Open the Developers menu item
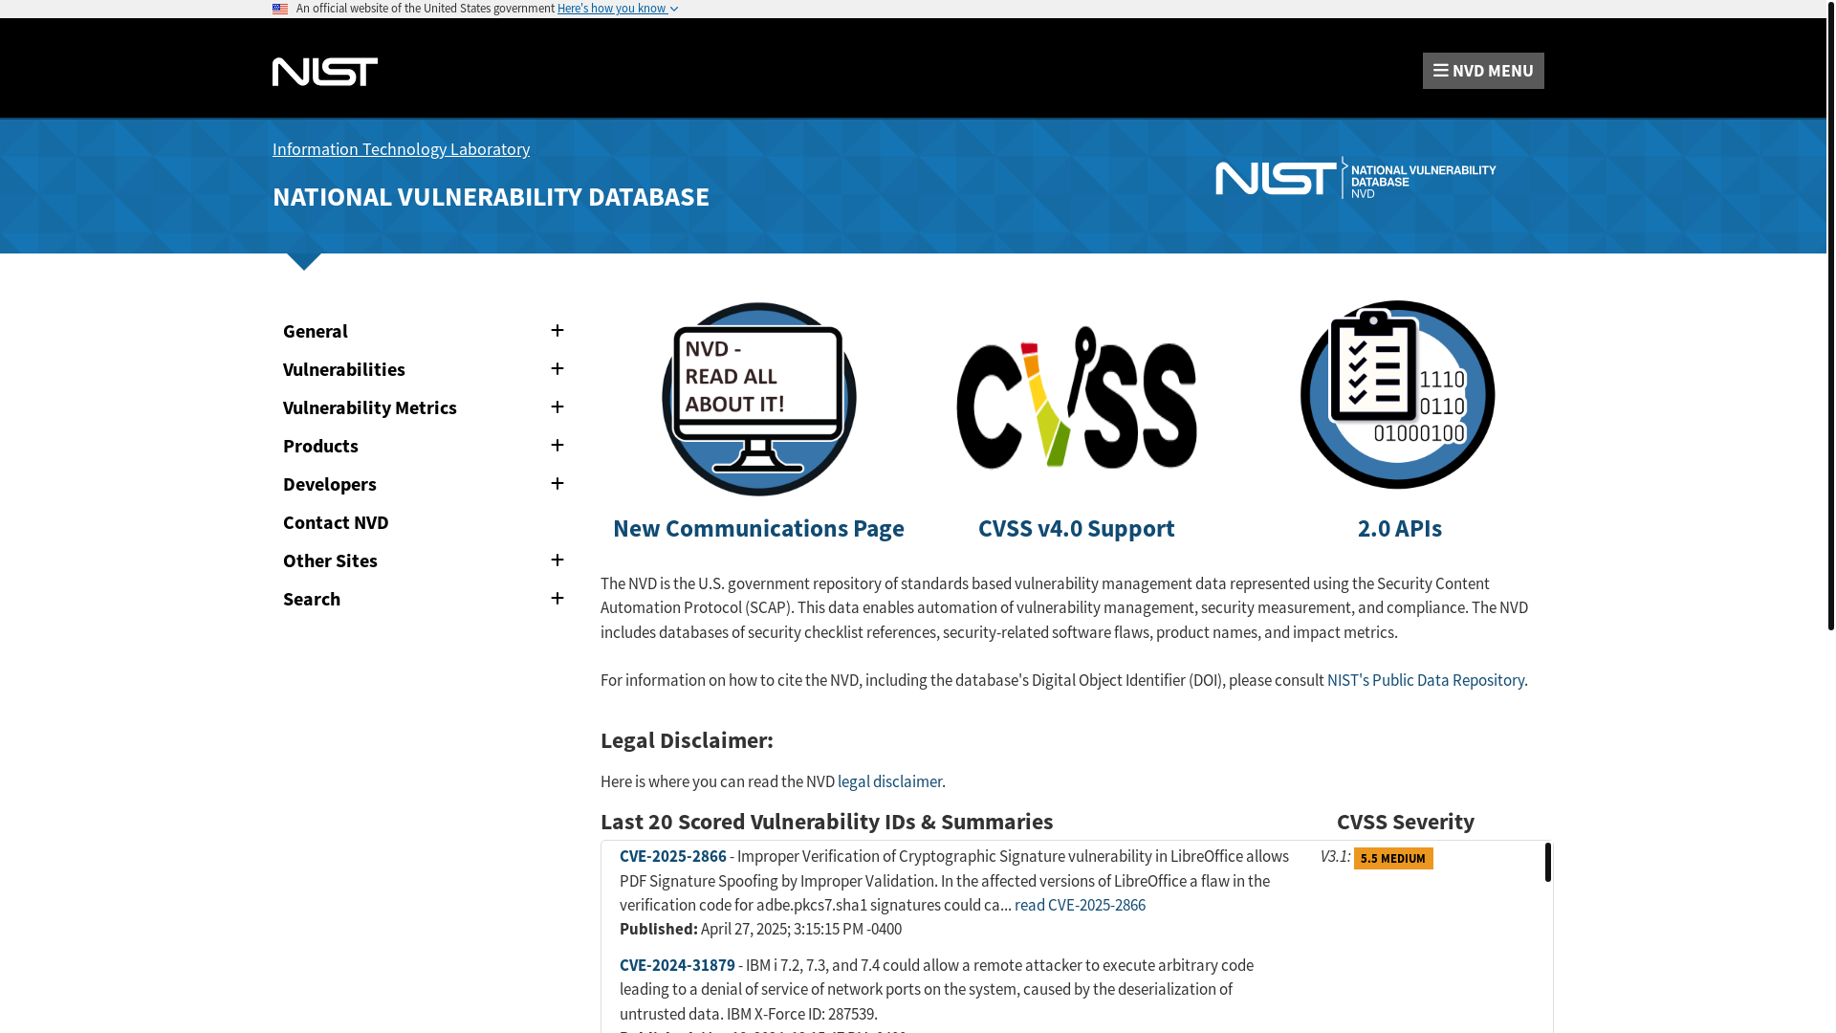The image size is (1836, 1033). click(x=330, y=484)
